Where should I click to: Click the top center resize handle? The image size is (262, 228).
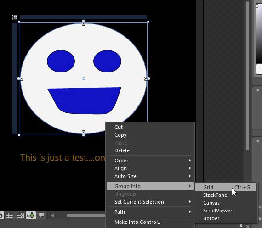point(84,22)
